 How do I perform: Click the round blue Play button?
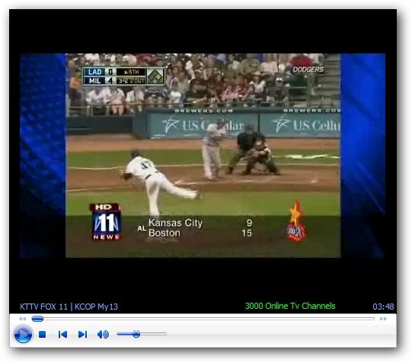click(x=23, y=334)
